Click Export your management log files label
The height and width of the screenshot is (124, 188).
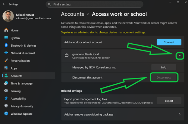pyautogui.click(x=86, y=99)
